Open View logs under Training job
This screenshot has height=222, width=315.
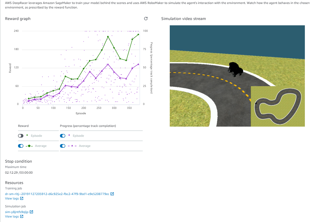(12, 198)
